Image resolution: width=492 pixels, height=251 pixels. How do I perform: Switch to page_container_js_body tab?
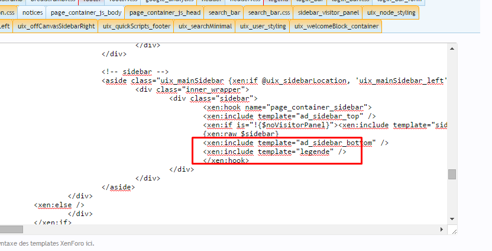pyautogui.click(x=86, y=12)
